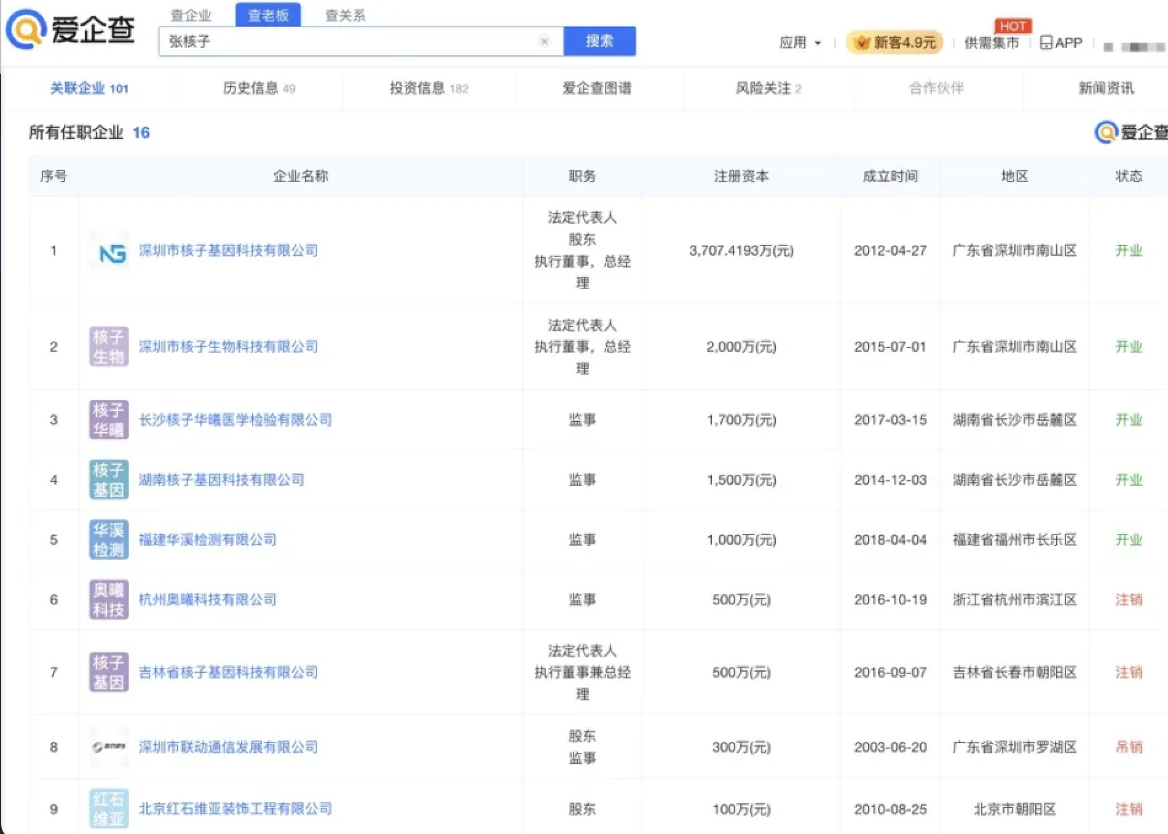Click the 搜索 search button
This screenshot has height=834, width=1168.
[599, 41]
